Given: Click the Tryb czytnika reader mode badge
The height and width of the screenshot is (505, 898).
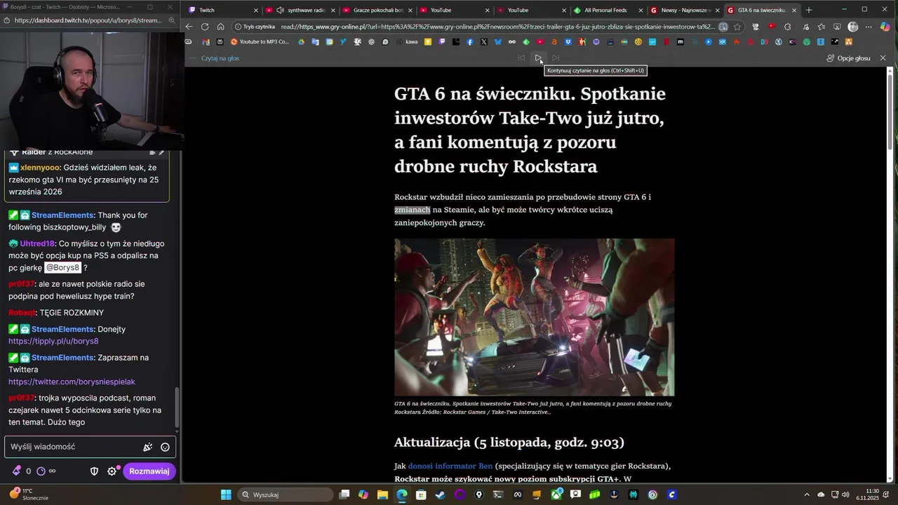Looking at the screenshot, I should [x=255, y=27].
